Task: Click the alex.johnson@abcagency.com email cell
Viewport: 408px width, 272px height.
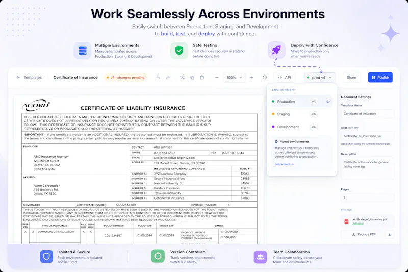Action: coord(205,158)
